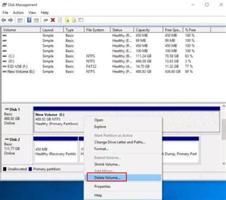Click the blue Primary partition legend swatch
This screenshot has width=226, height=200.
(30, 169)
